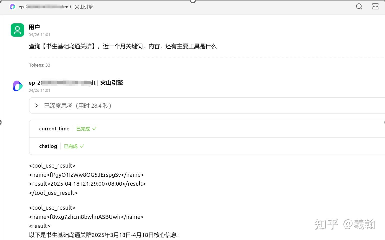This screenshot has width=385, height=240.
Task: Click the expand-width layout icon top right
Action: pos(375,7)
